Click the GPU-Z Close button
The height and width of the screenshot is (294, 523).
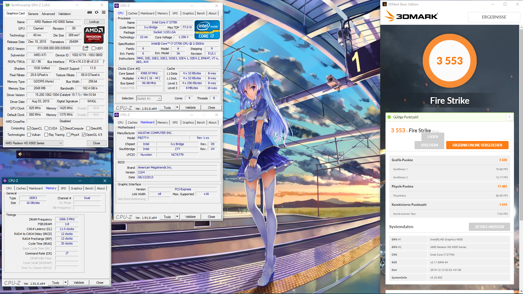pos(96,143)
